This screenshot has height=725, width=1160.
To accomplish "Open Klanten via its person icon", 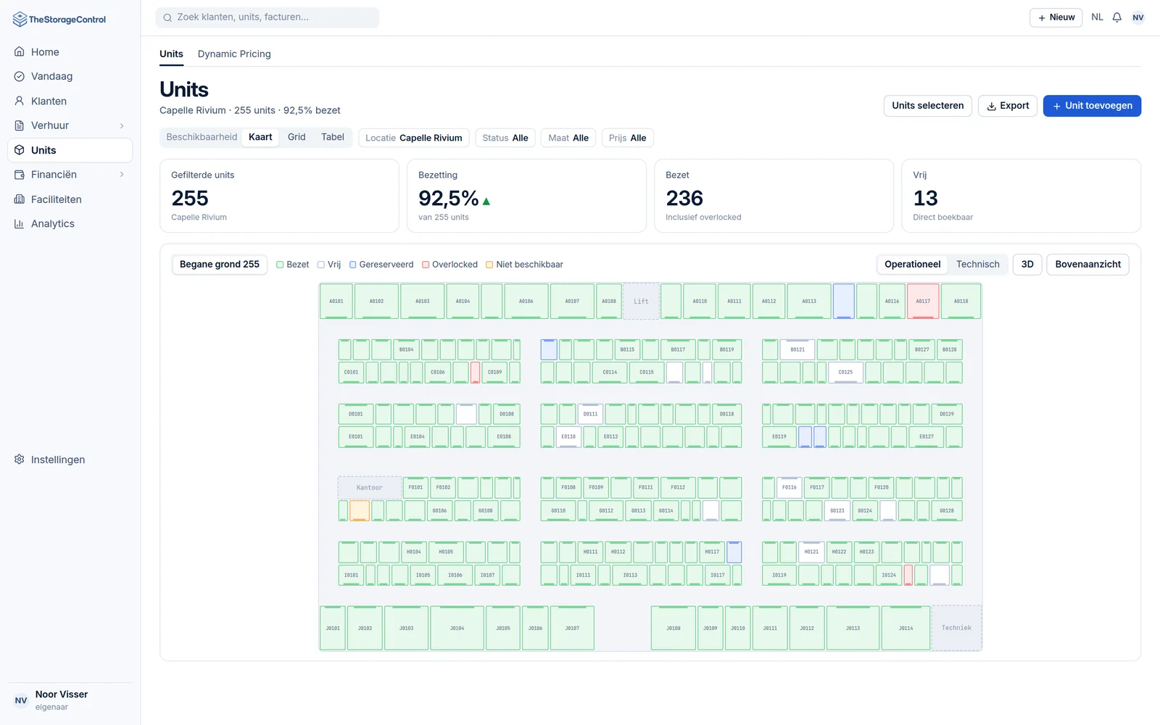I will point(20,101).
